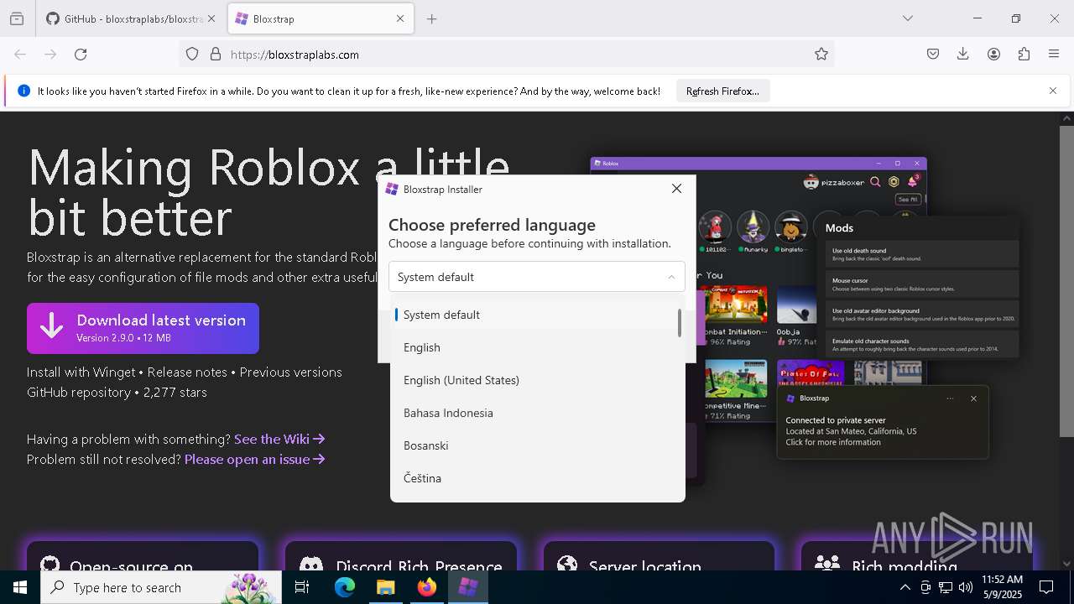Close the Bloxstrap Installer dialog
The height and width of the screenshot is (604, 1074).
(676, 189)
